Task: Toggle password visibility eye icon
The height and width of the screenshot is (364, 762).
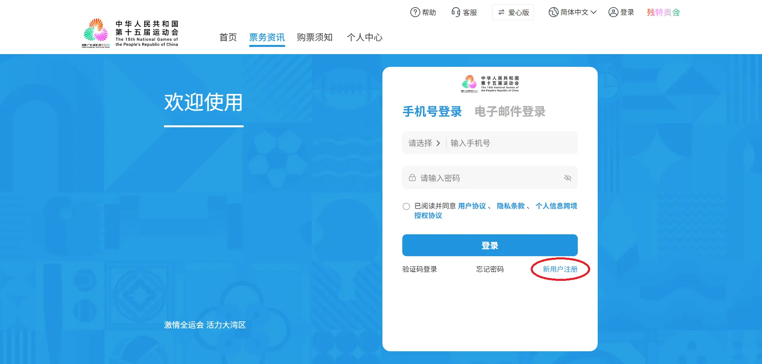Action: tap(568, 178)
